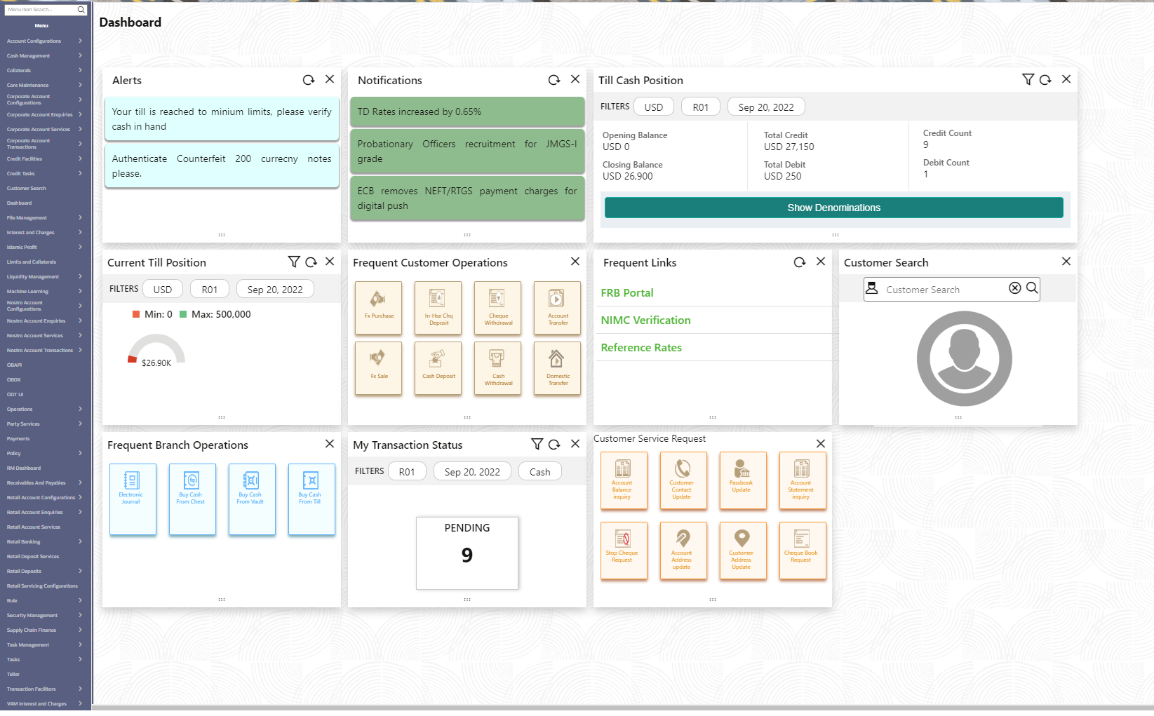
Task: Open filter for Current Till Position
Action: click(294, 262)
